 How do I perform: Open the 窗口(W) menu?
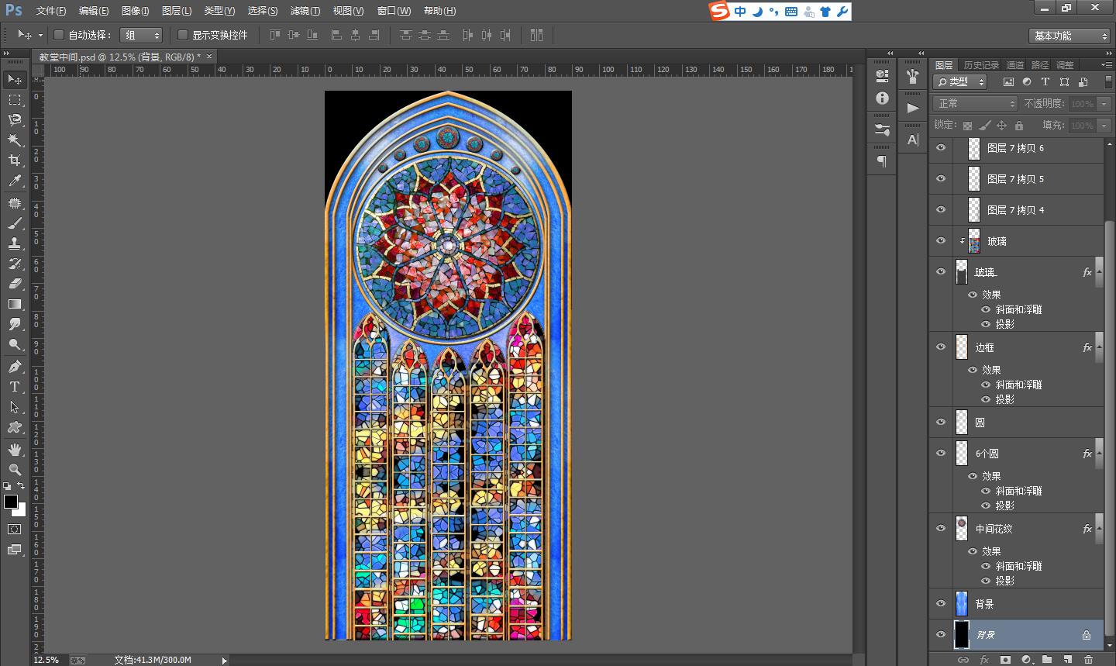point(394,11)
